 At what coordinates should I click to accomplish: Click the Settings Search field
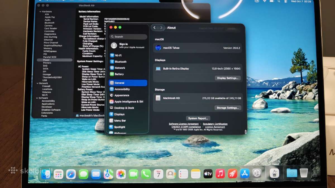[x=128, y=37]
